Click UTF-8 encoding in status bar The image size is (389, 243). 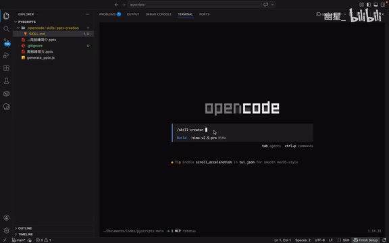click(x=319, y=240)
